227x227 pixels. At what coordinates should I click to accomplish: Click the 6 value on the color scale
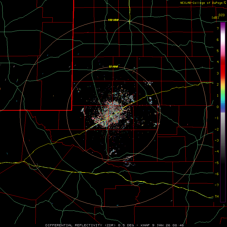tap(218, 40)
